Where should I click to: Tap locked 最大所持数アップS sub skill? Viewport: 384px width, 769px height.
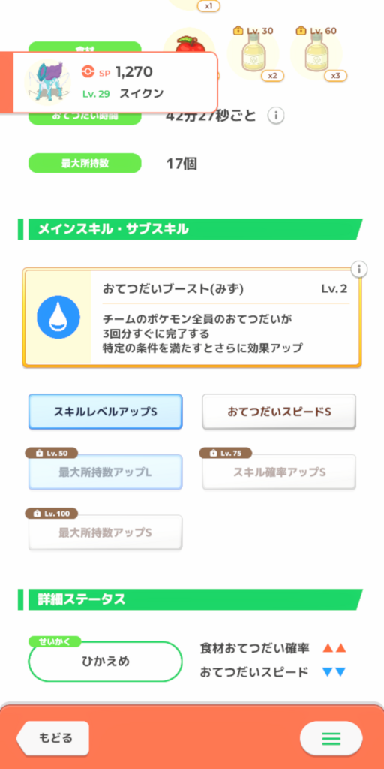pyautogui.click(x=105, y=532)
